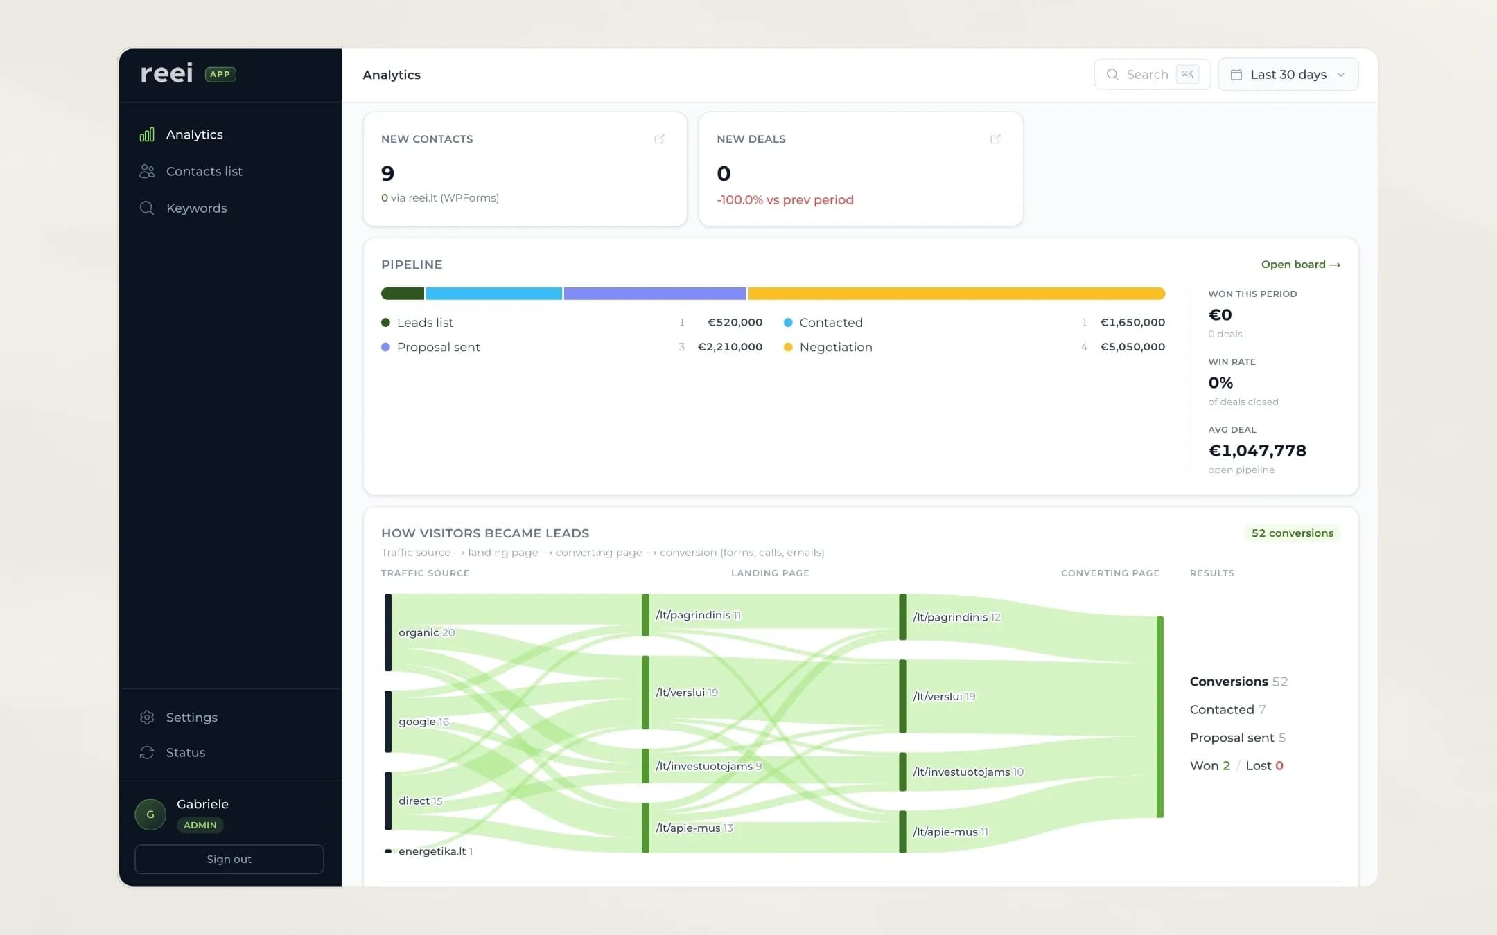The height and width of the screenshot is (935, 1497).
Task: Click Gabriele's avatar circle
Action: 150,814
